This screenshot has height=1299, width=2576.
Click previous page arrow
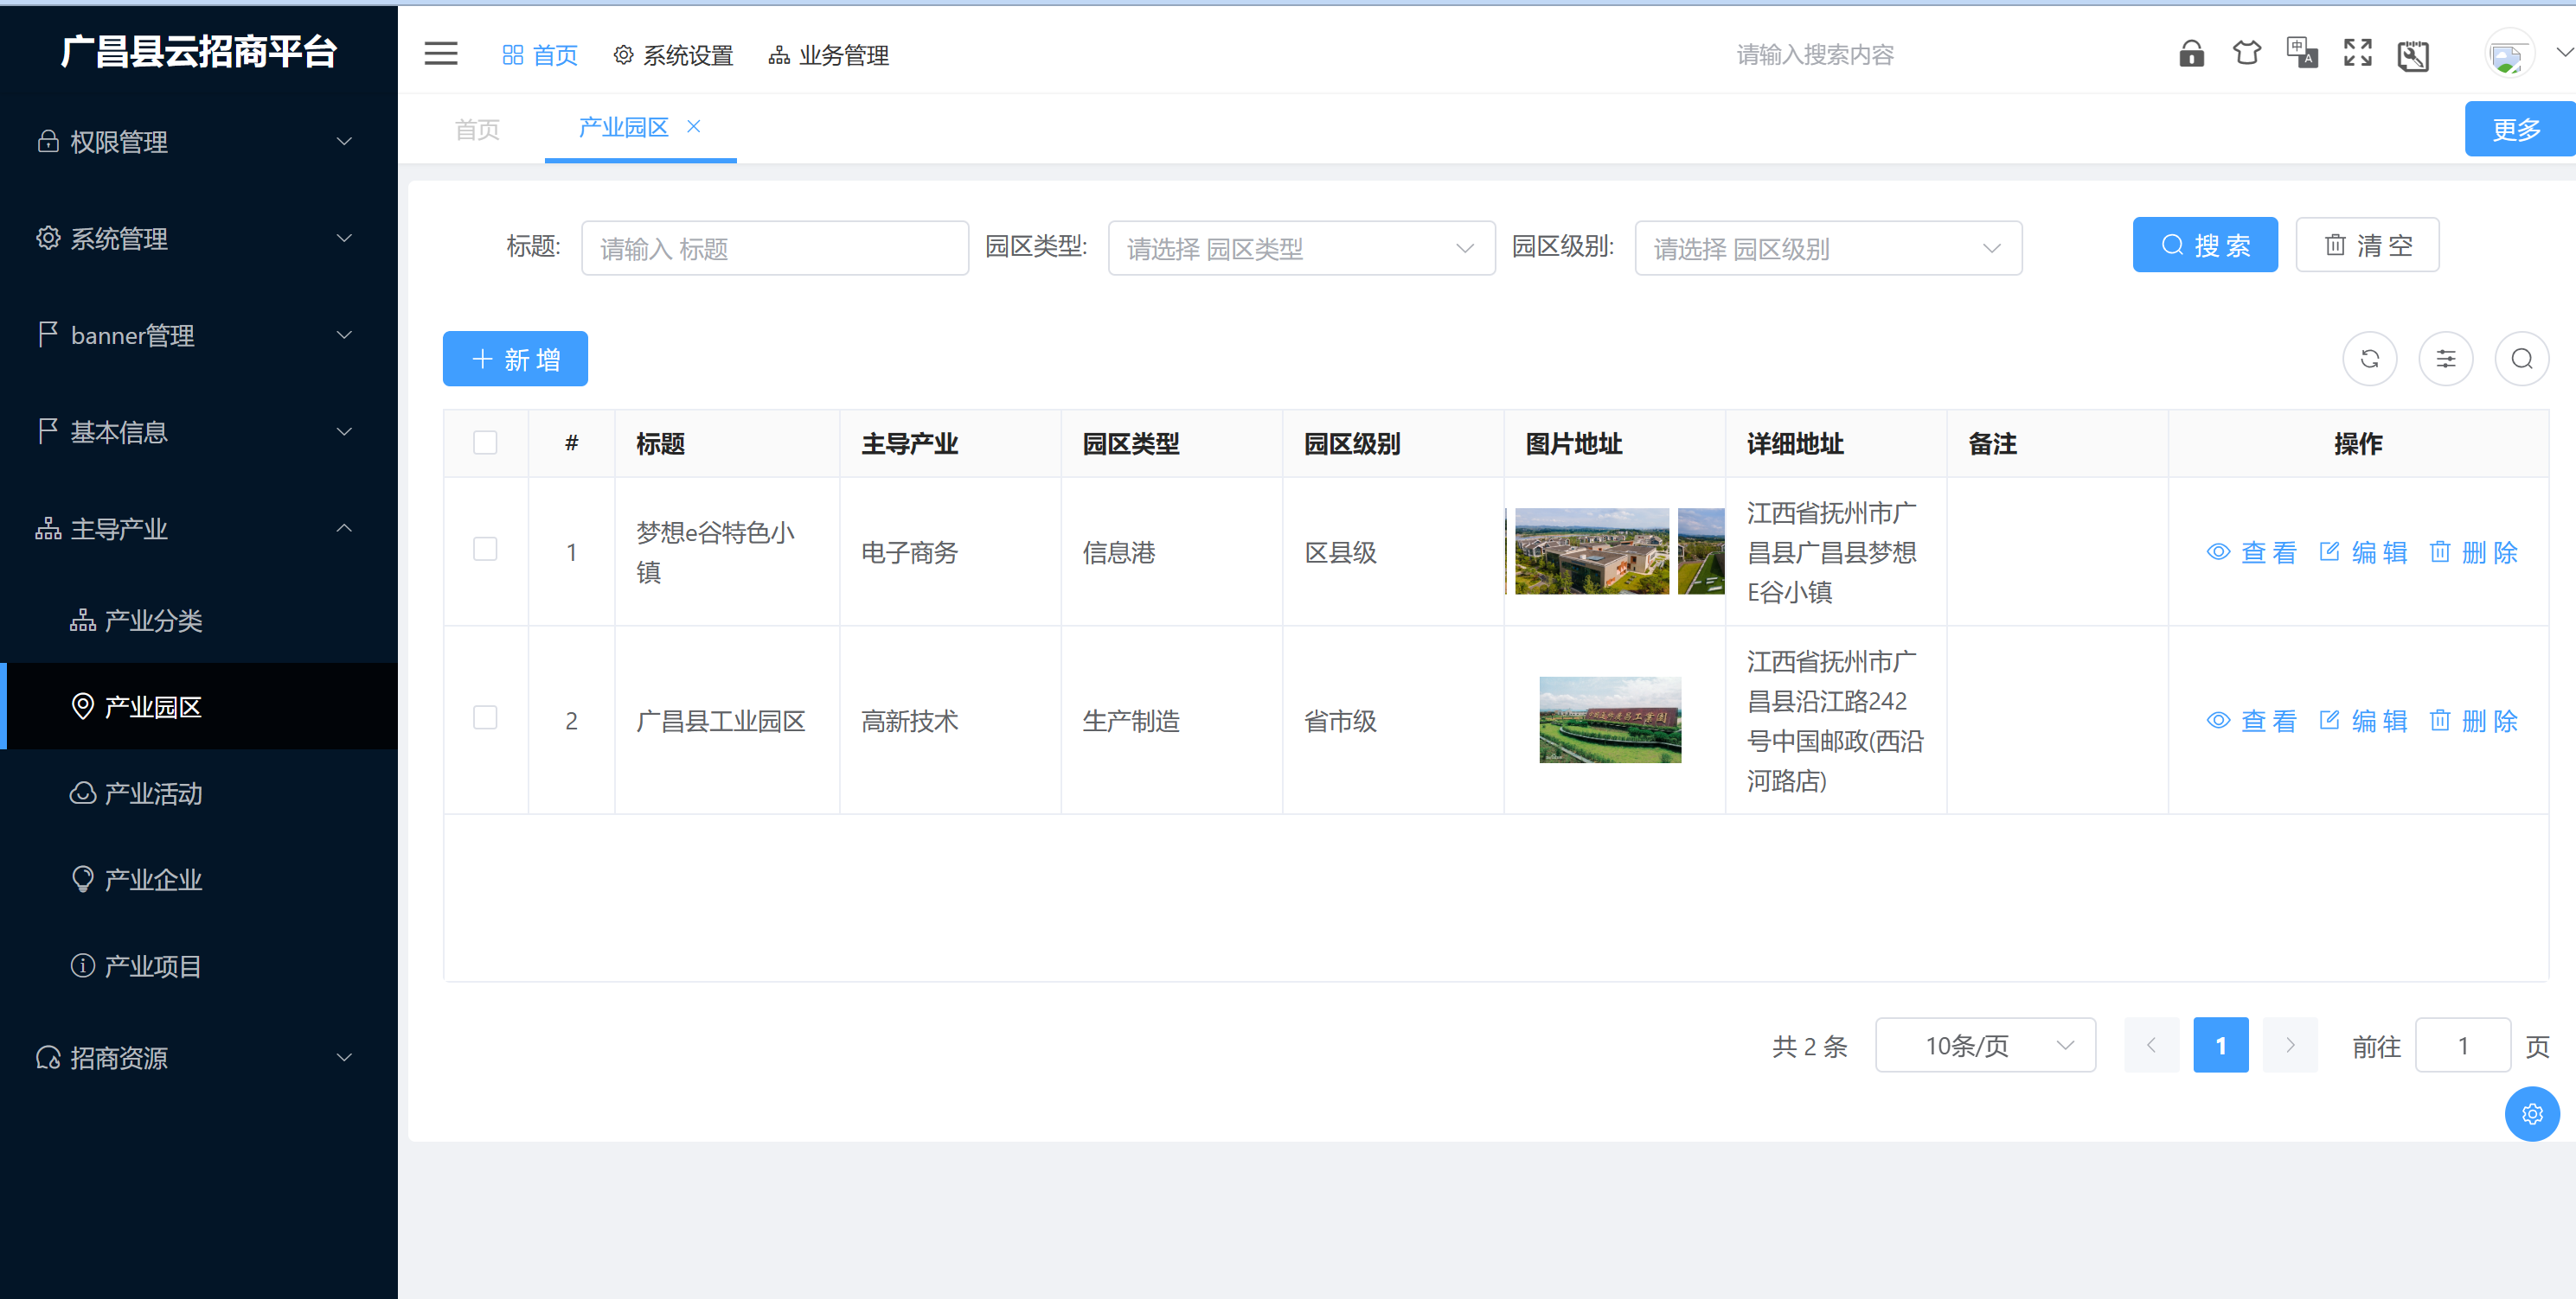click(x=2151, y=1045)
